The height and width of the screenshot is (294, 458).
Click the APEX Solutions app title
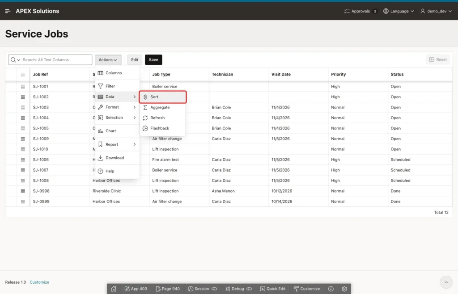pos(38,11)
